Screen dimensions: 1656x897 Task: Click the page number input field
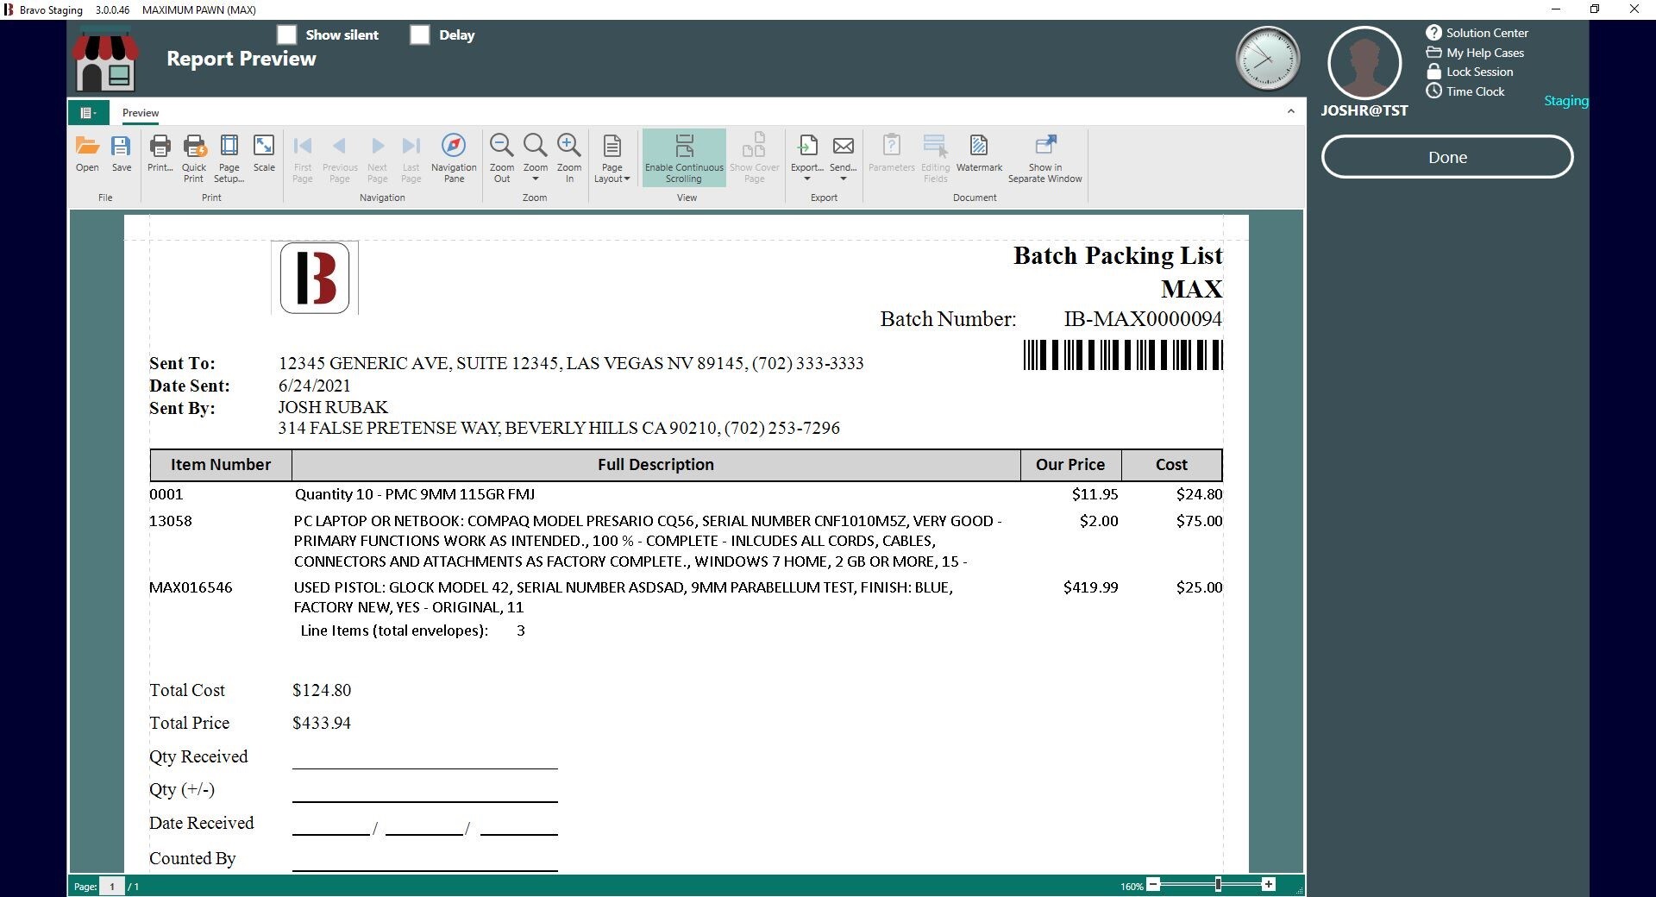pyautogui.click(x=112, y=886)
